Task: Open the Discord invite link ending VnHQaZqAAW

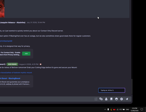Action: click(6, 41)
